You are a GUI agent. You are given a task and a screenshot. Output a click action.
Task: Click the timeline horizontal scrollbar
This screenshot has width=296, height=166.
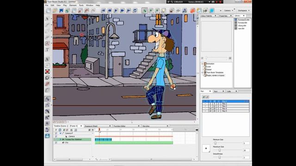pos(151,160)
